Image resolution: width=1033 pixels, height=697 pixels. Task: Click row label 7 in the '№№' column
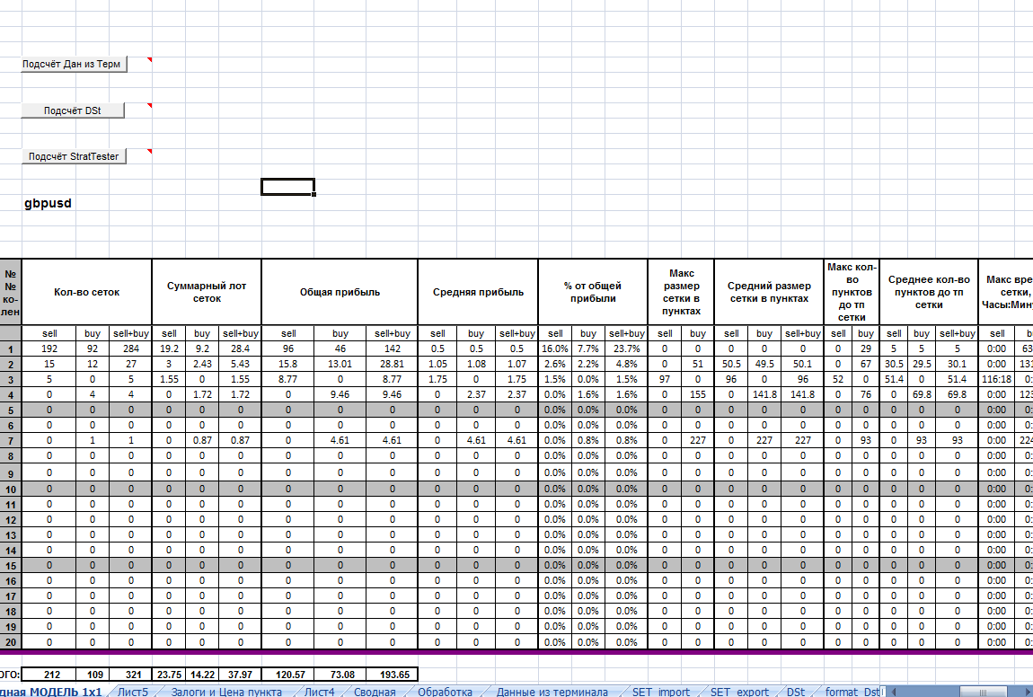point(11,440)
